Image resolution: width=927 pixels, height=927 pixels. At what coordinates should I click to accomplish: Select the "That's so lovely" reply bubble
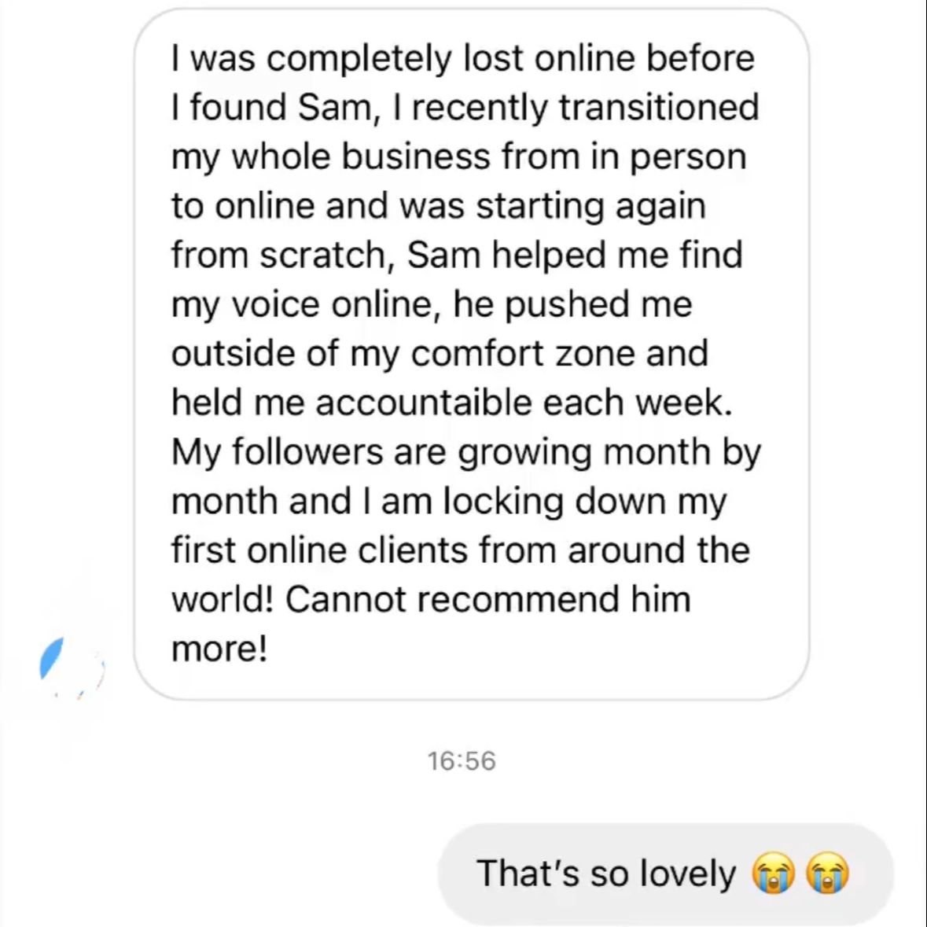pyautogui.click(x=665, y=874)
